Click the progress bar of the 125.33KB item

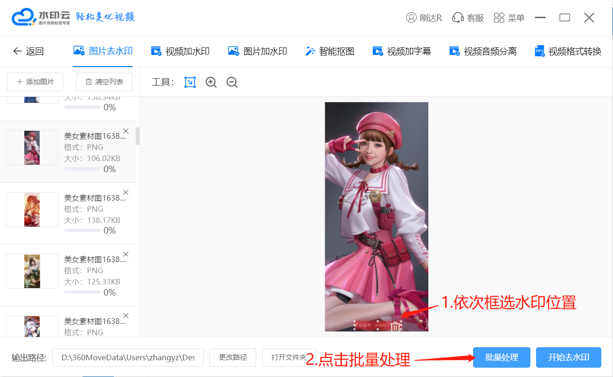[x=82, y=292]
